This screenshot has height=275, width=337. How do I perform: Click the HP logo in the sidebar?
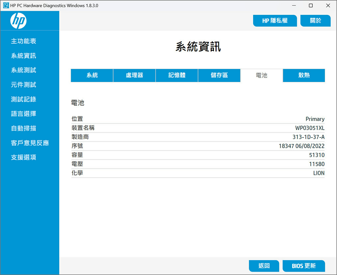click(18, 21)
